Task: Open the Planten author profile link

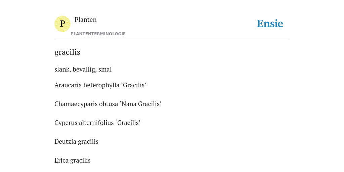Action: [x=86, y=19]
